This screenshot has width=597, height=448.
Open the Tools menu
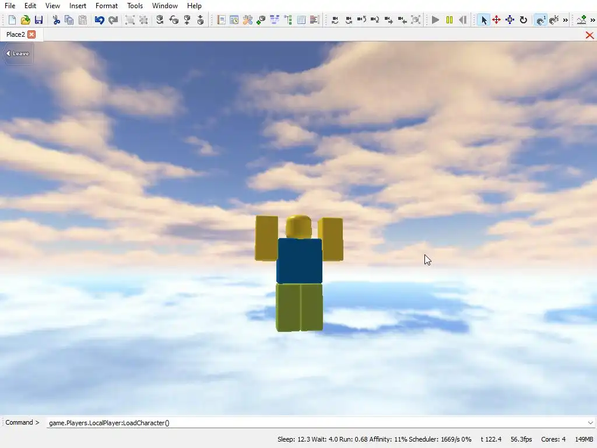135,6
